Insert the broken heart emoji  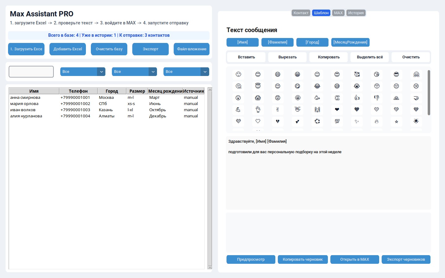(x=278, y=121)
